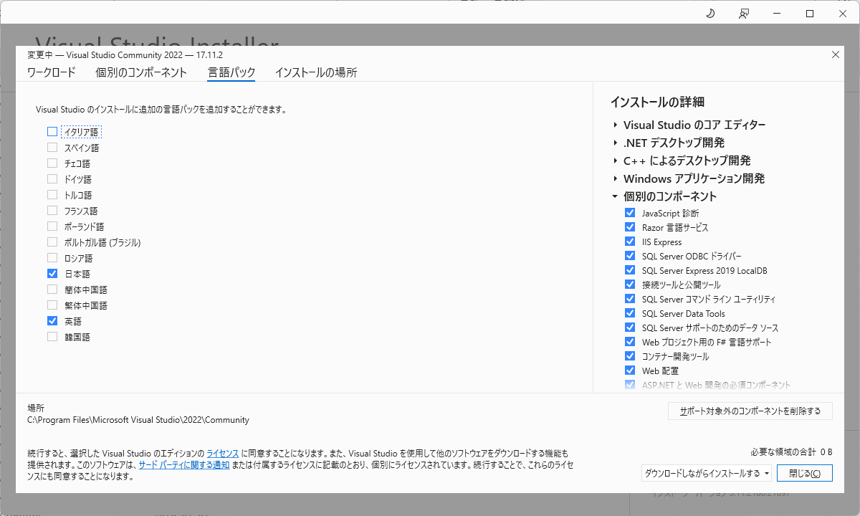Viewport: 860px width, 516px height.
Task: Uncheck IIS Express component
Action: click(x=630, y=242)
